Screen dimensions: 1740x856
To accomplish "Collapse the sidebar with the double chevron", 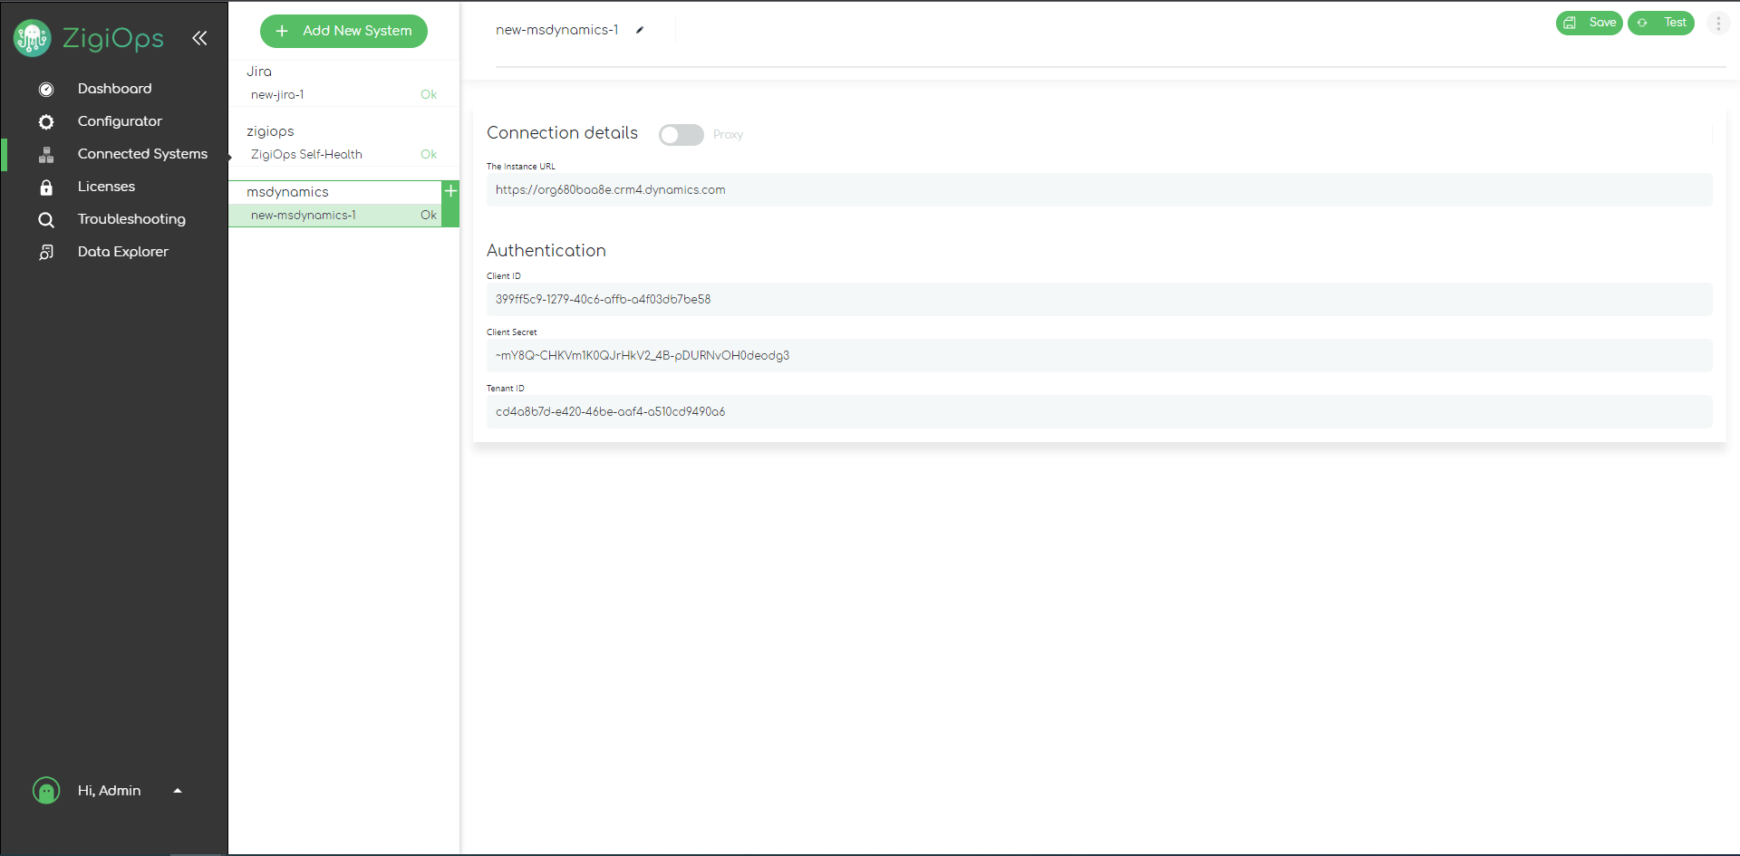I will click(199, 38).
